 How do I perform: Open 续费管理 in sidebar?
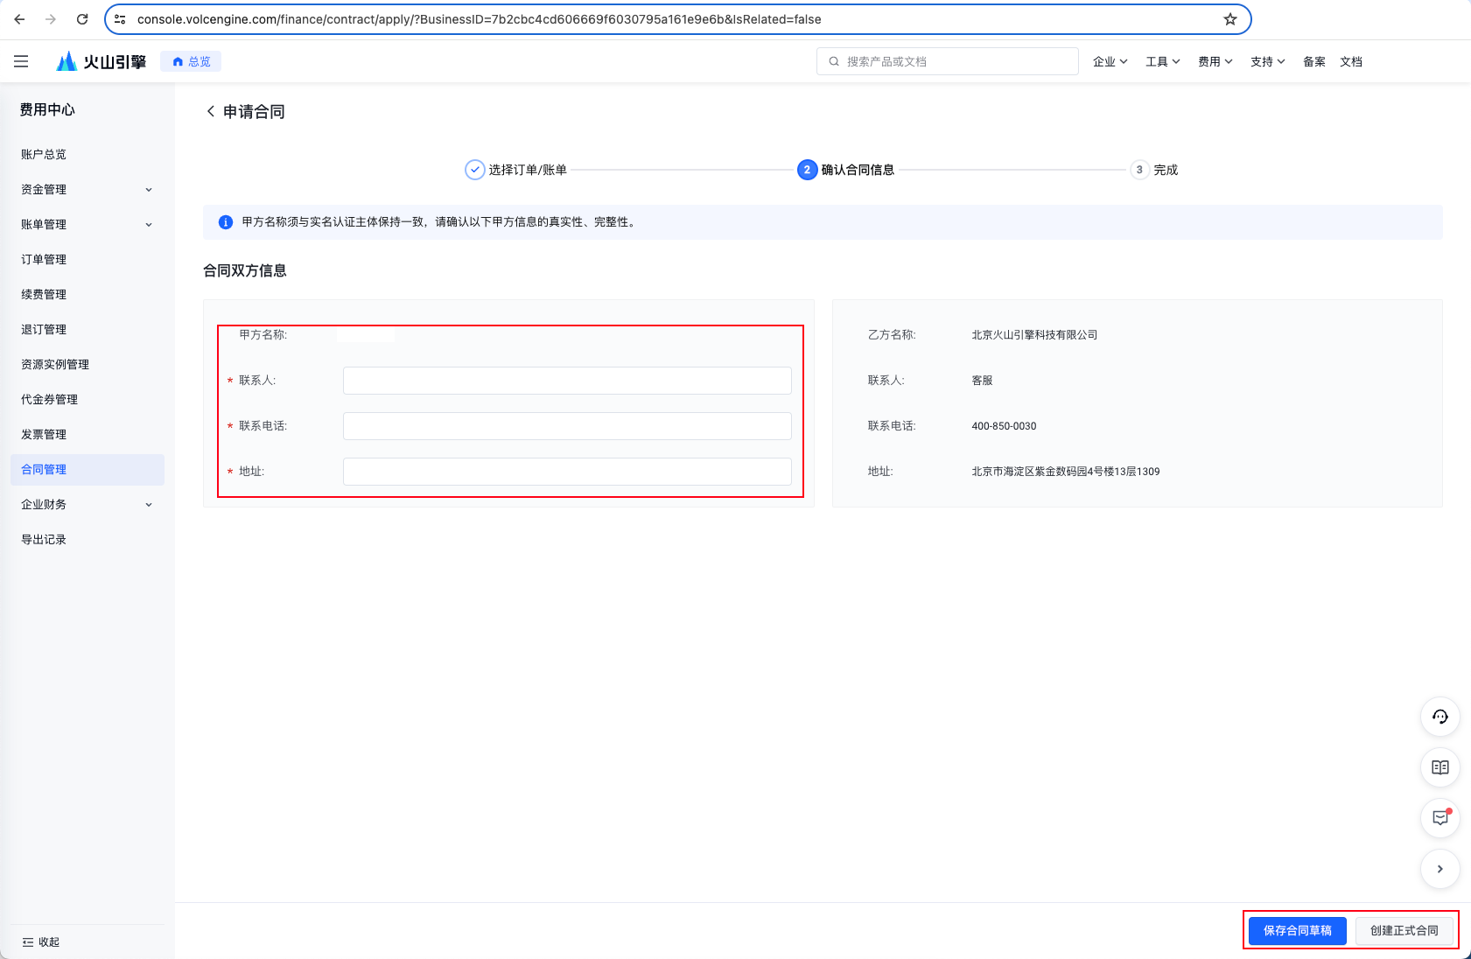point(88,295)
